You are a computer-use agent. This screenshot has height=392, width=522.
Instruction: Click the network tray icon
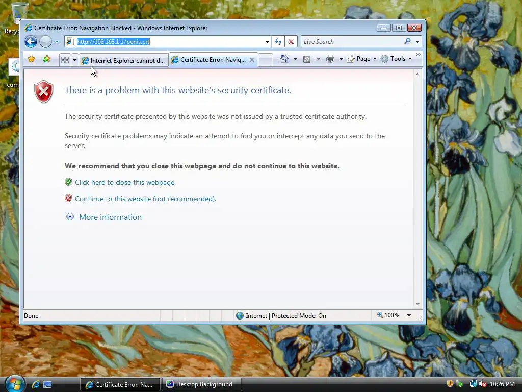473,384
